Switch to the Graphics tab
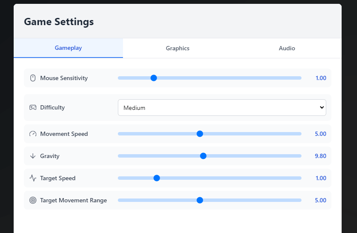The image size is (357, 233). click(178, 48)
